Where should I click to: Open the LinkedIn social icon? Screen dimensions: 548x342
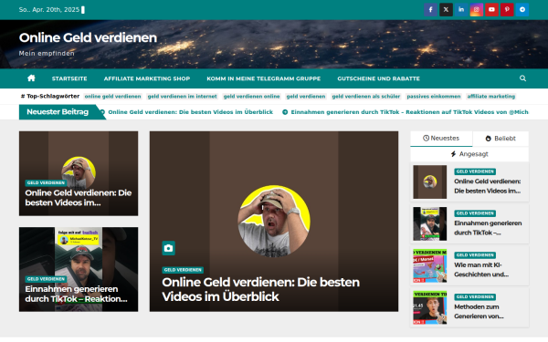coord(461,10)
